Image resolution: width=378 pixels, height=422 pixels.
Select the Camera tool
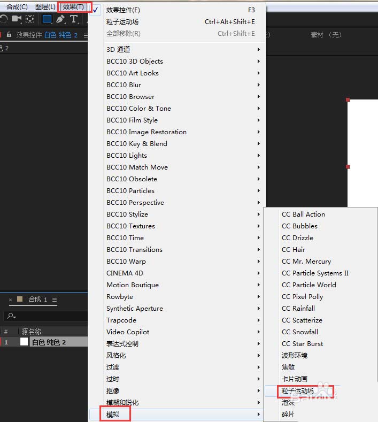coord(17,19)
